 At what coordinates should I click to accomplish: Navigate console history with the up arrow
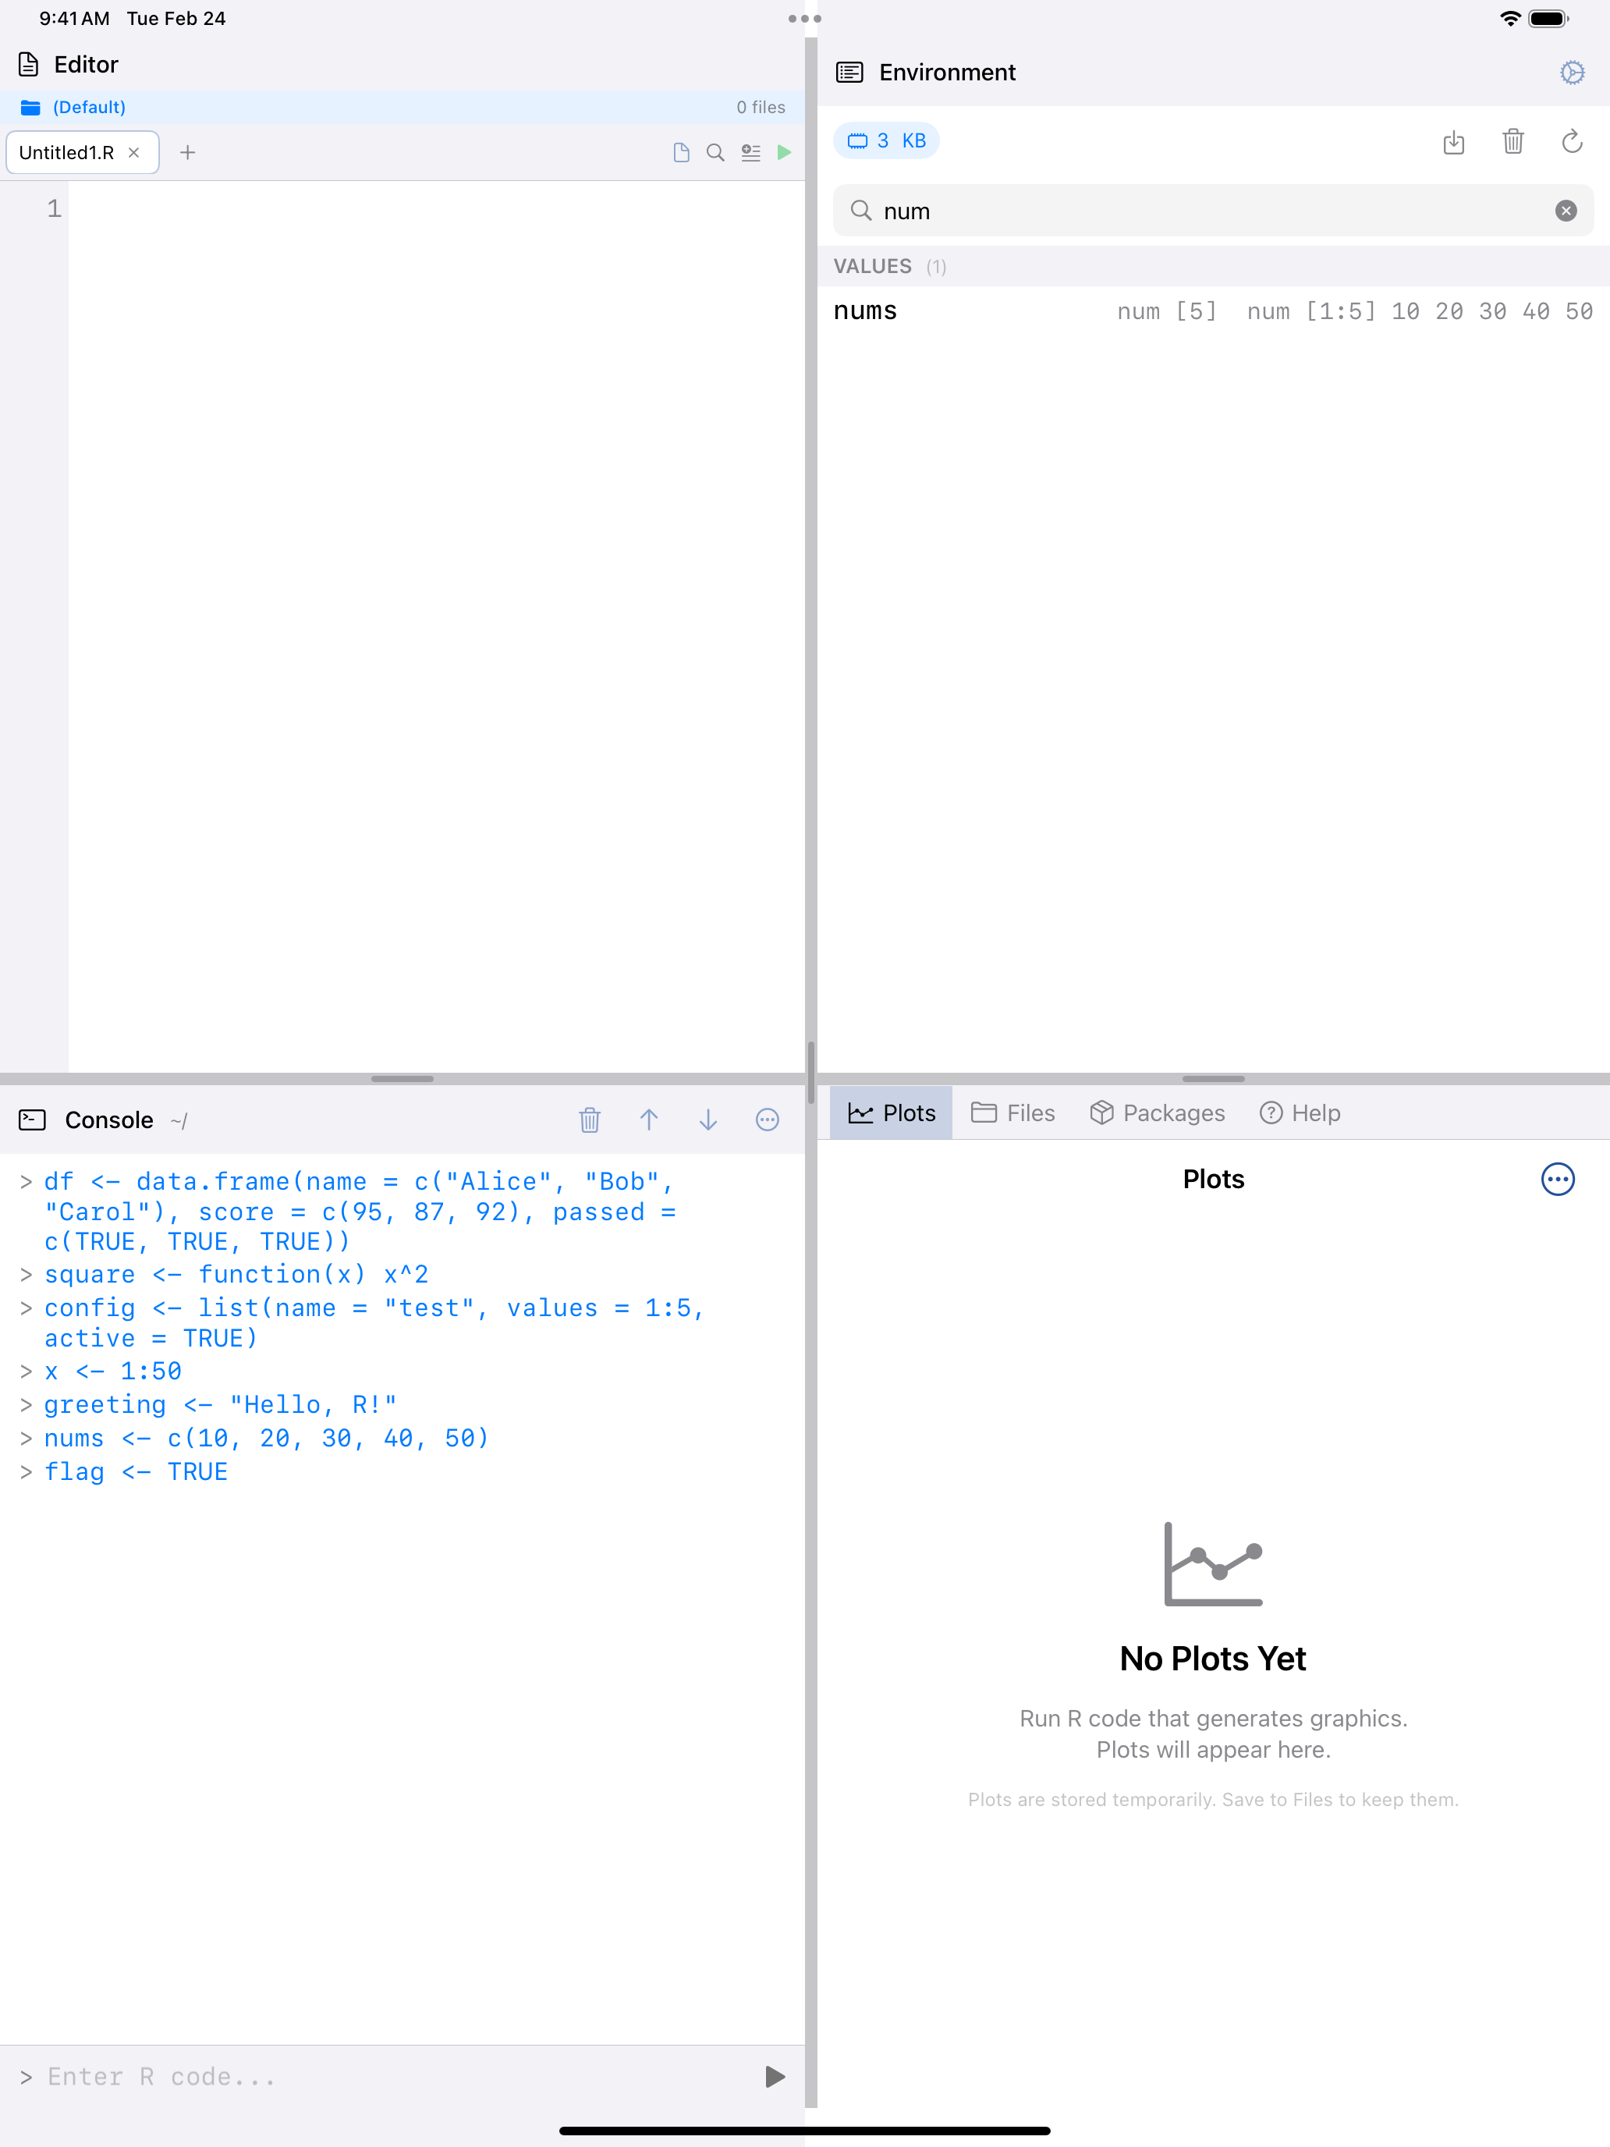(649, 1119)
